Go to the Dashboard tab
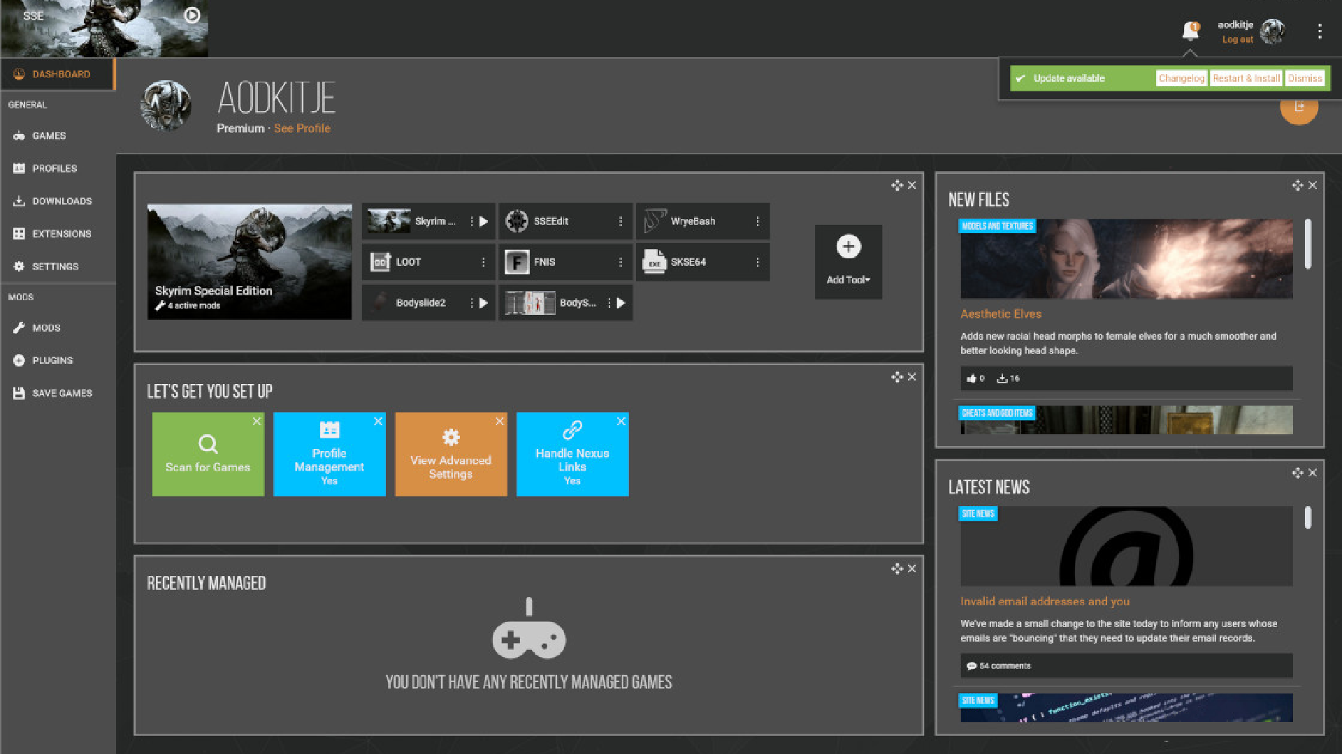 point(57,74)
